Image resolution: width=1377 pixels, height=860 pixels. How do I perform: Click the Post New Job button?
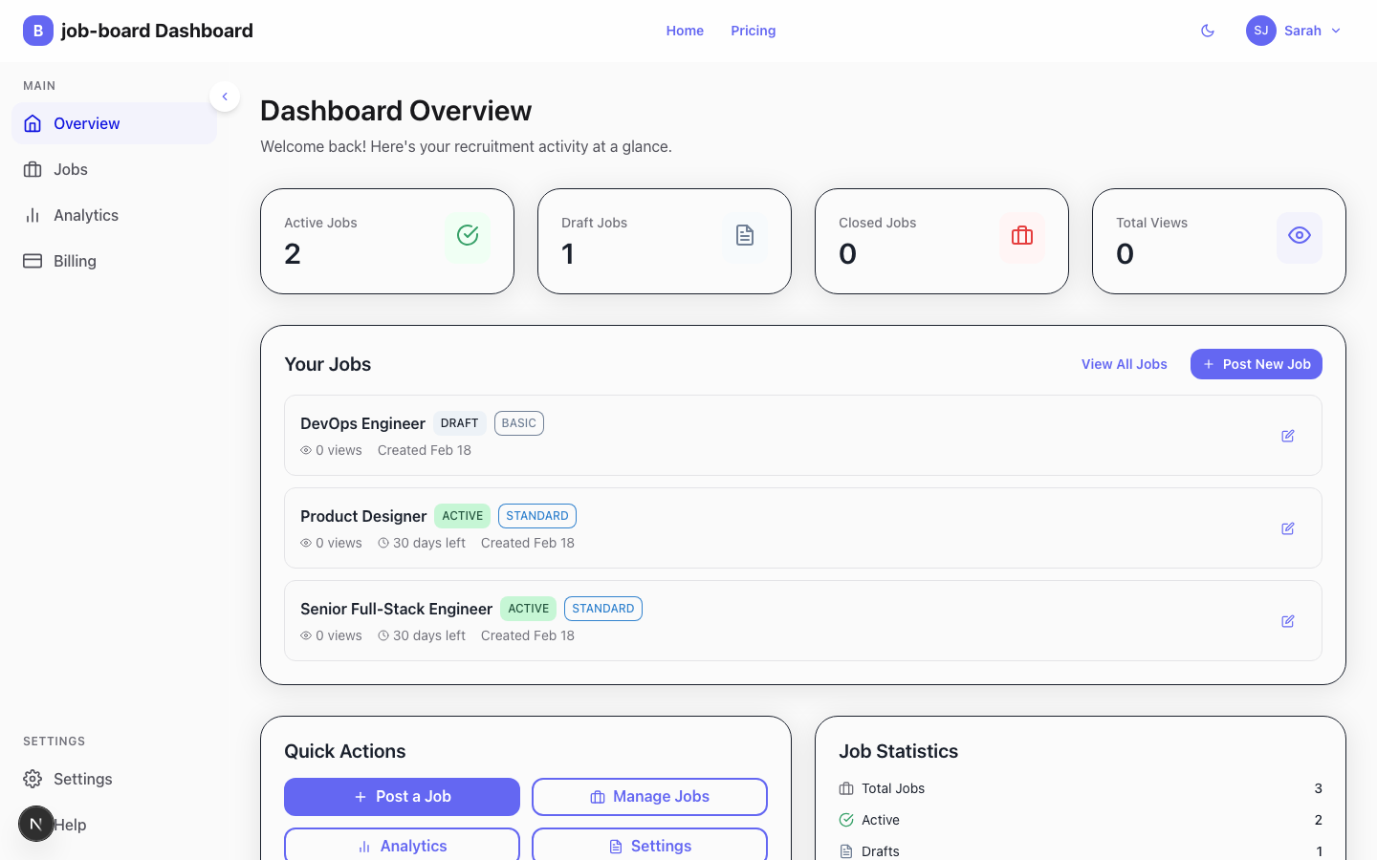point(1256,364)
